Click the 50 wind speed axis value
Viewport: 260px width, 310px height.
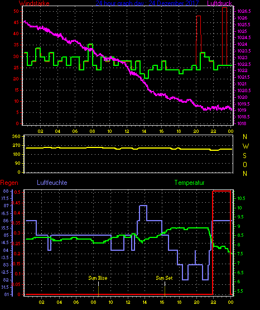(16, 11)
